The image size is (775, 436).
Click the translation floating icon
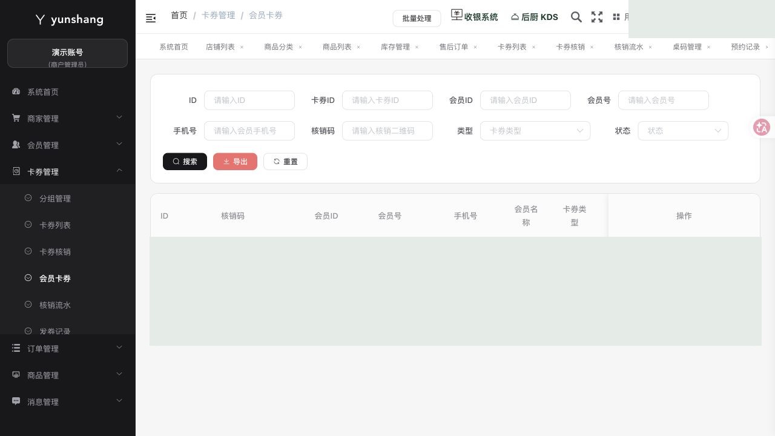tap(761, 127)
